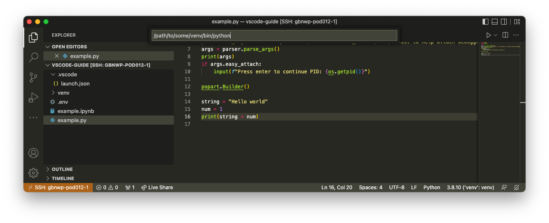549x223 pixels.
Task: Expand the Outline section
Action: coord(62,169)
